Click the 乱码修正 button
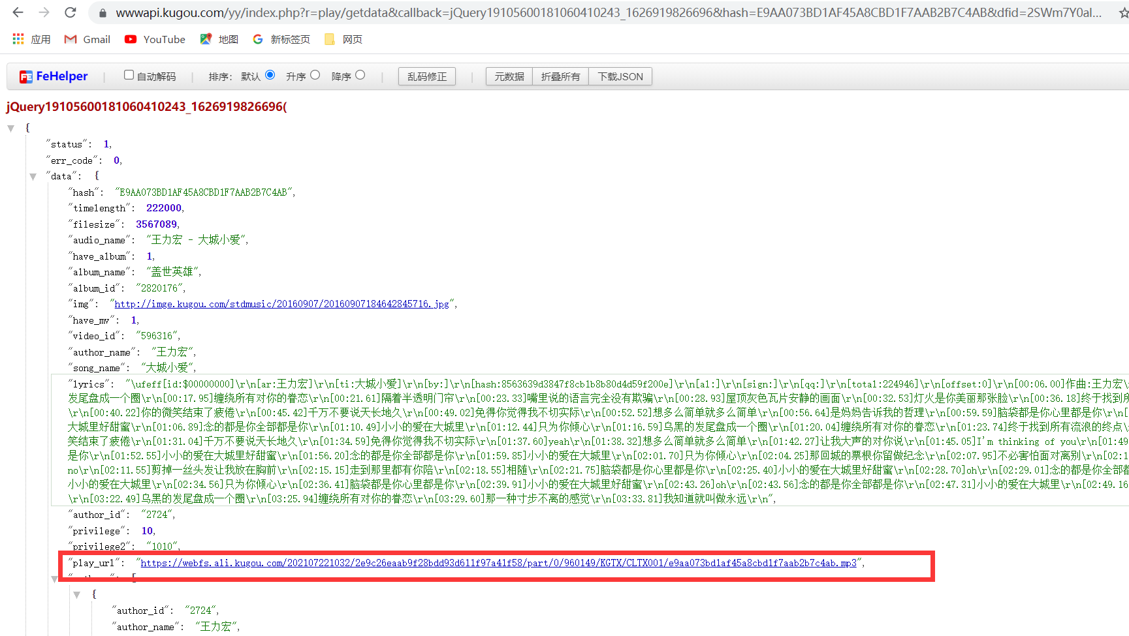The image size is (1129, 636). pos(427,76)
